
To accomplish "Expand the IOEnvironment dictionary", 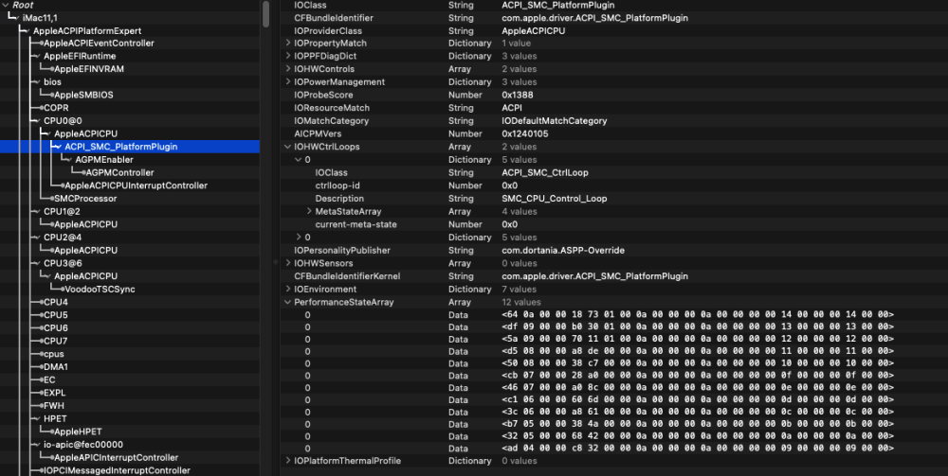I will pos(288,289).
